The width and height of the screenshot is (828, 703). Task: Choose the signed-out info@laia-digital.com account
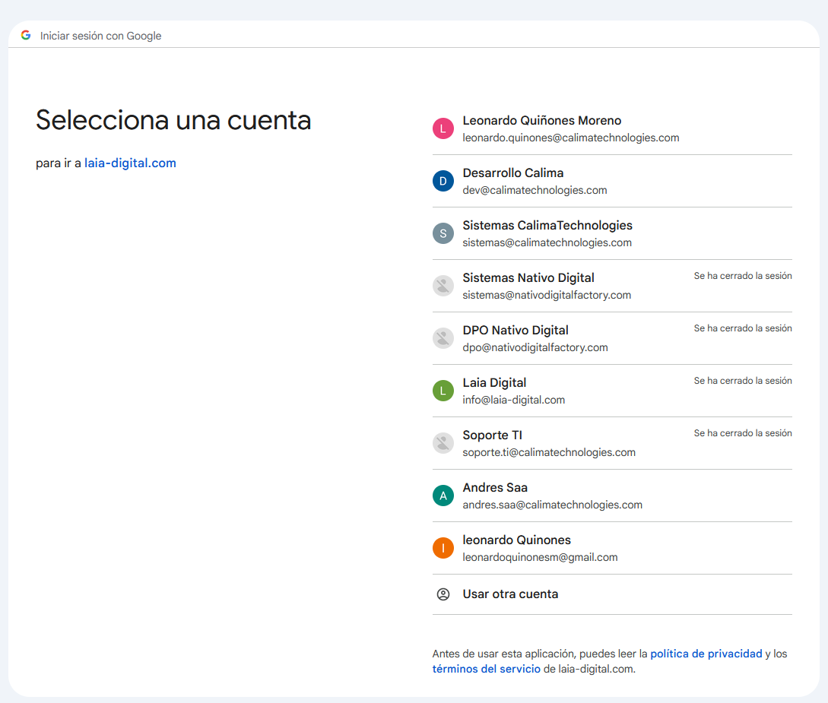pos(513,400)
